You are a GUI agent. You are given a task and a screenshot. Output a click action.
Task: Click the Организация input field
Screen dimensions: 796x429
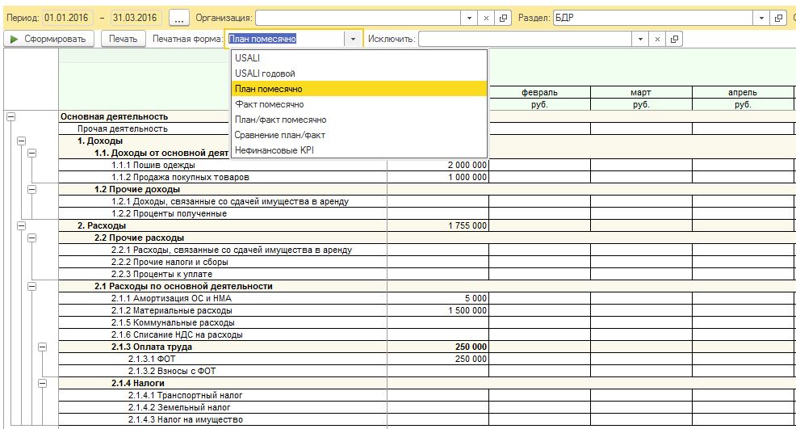coord(358,18)
